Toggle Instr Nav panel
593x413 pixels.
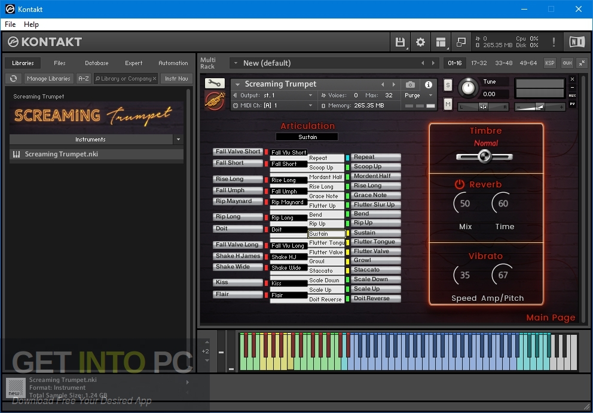pos(176,79)
